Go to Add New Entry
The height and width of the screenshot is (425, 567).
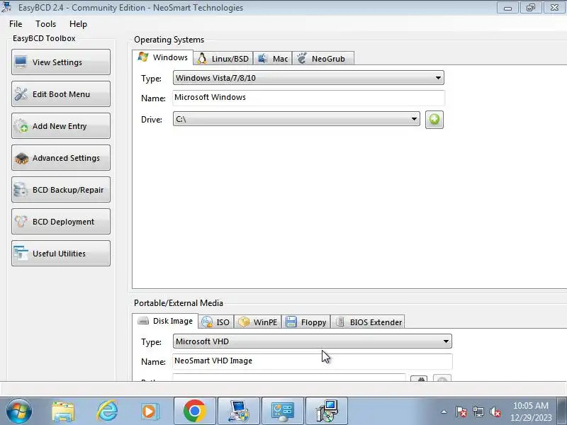pos(61,126)
